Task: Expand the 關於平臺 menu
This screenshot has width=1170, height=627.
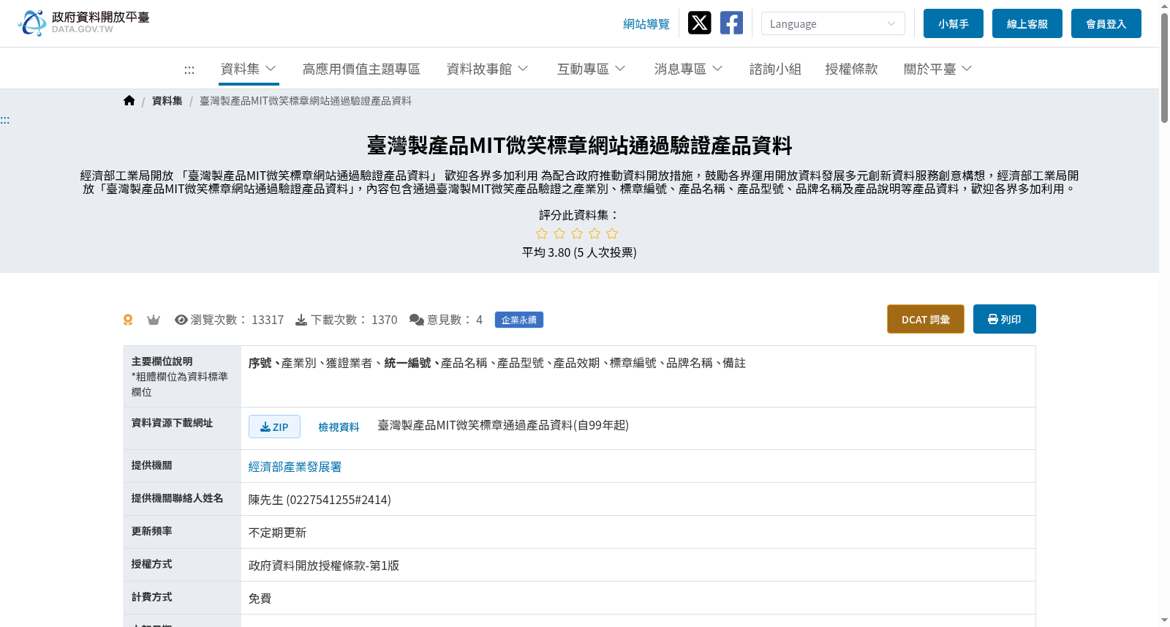Action: click(x=937, y=69)
